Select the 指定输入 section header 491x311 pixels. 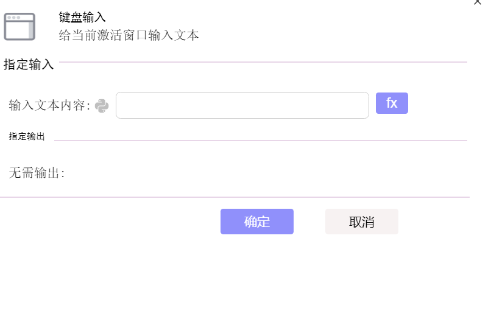click(29, 65)
